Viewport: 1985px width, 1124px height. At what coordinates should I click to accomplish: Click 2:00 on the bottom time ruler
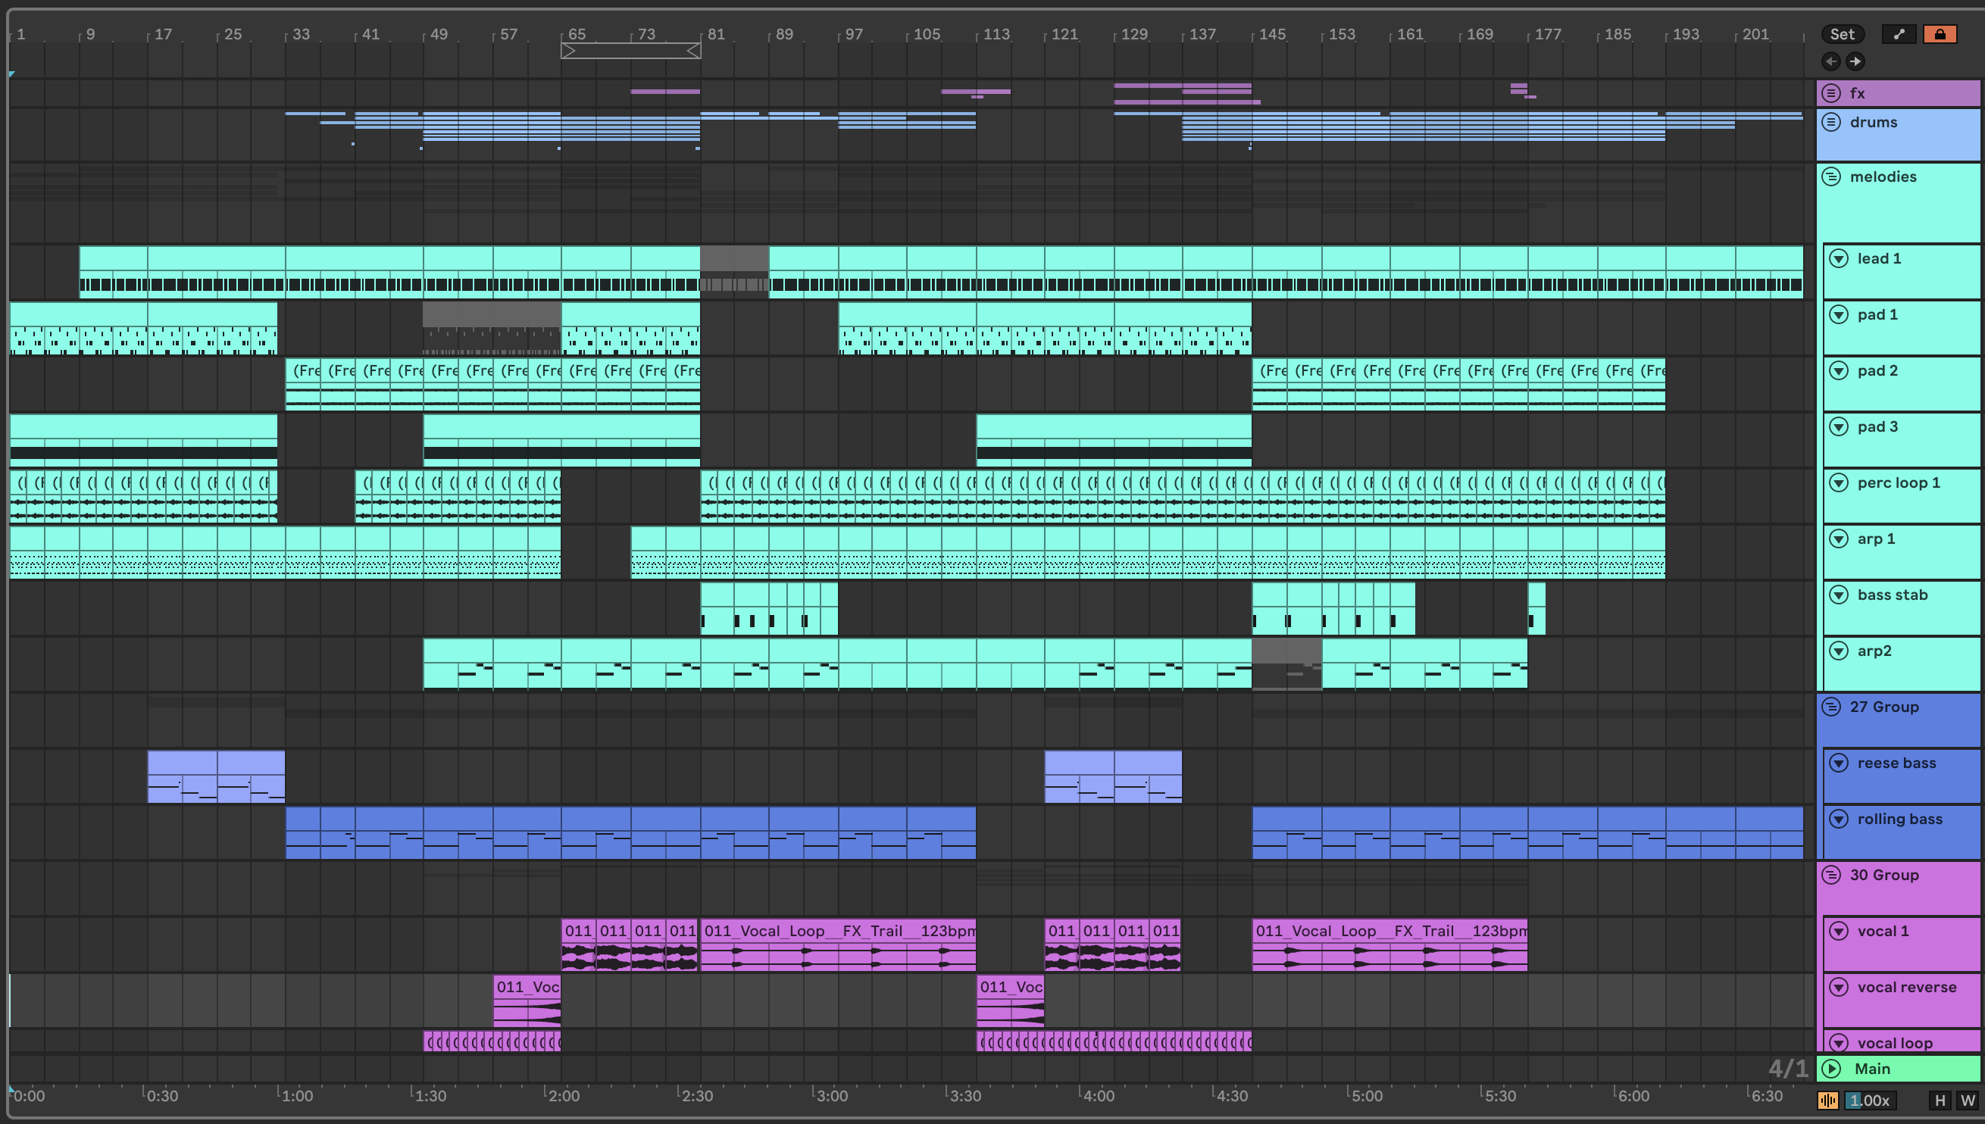click(x=563, y=1095)
